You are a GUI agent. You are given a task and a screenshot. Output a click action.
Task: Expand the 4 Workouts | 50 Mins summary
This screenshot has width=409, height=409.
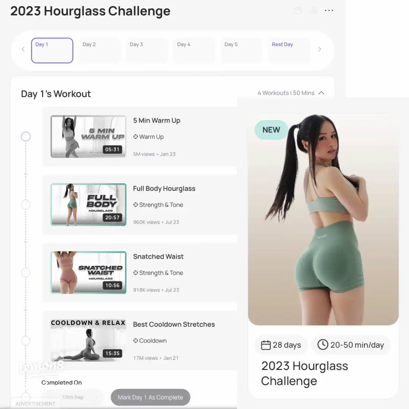[x=286, y=93]
